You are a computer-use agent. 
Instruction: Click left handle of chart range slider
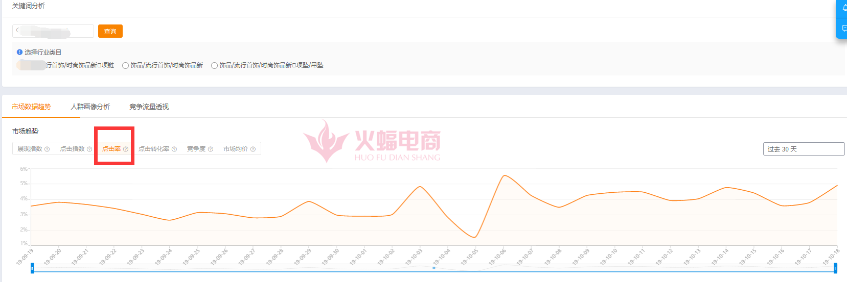coord(32,268)
